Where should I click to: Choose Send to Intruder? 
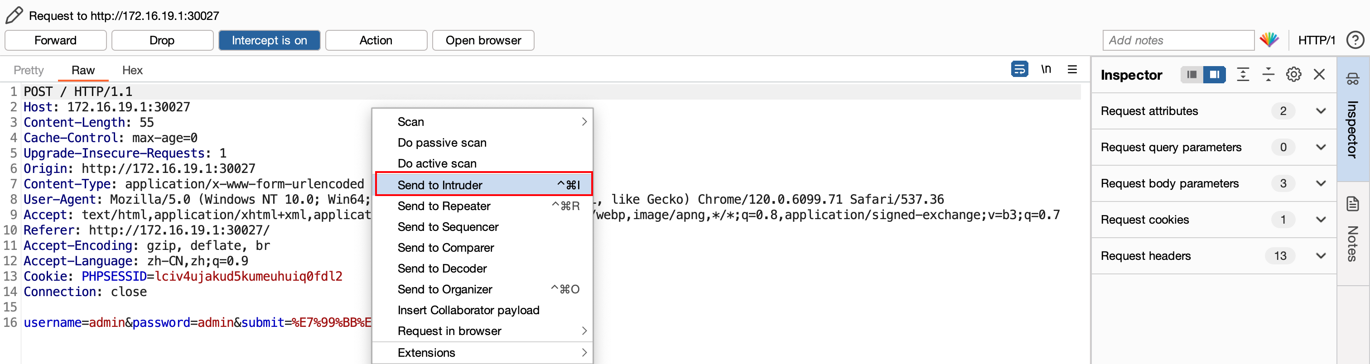[x=483, y=185]
